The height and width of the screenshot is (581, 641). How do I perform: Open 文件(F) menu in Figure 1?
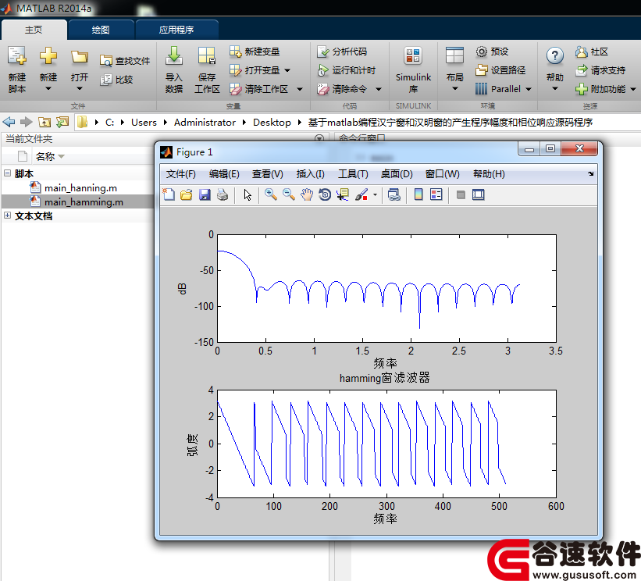[x=180, y=174]
